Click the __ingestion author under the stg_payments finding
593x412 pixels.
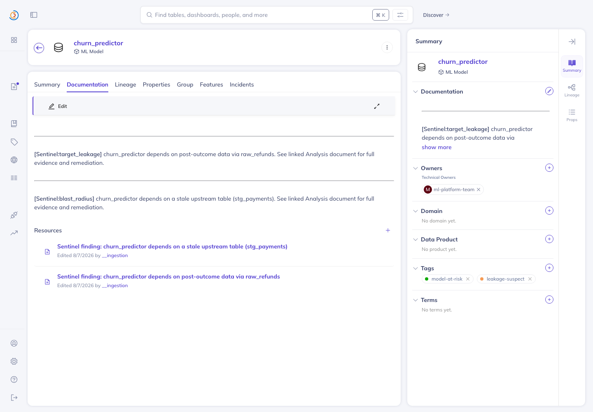pyautogui.click(x=115, y=255)
